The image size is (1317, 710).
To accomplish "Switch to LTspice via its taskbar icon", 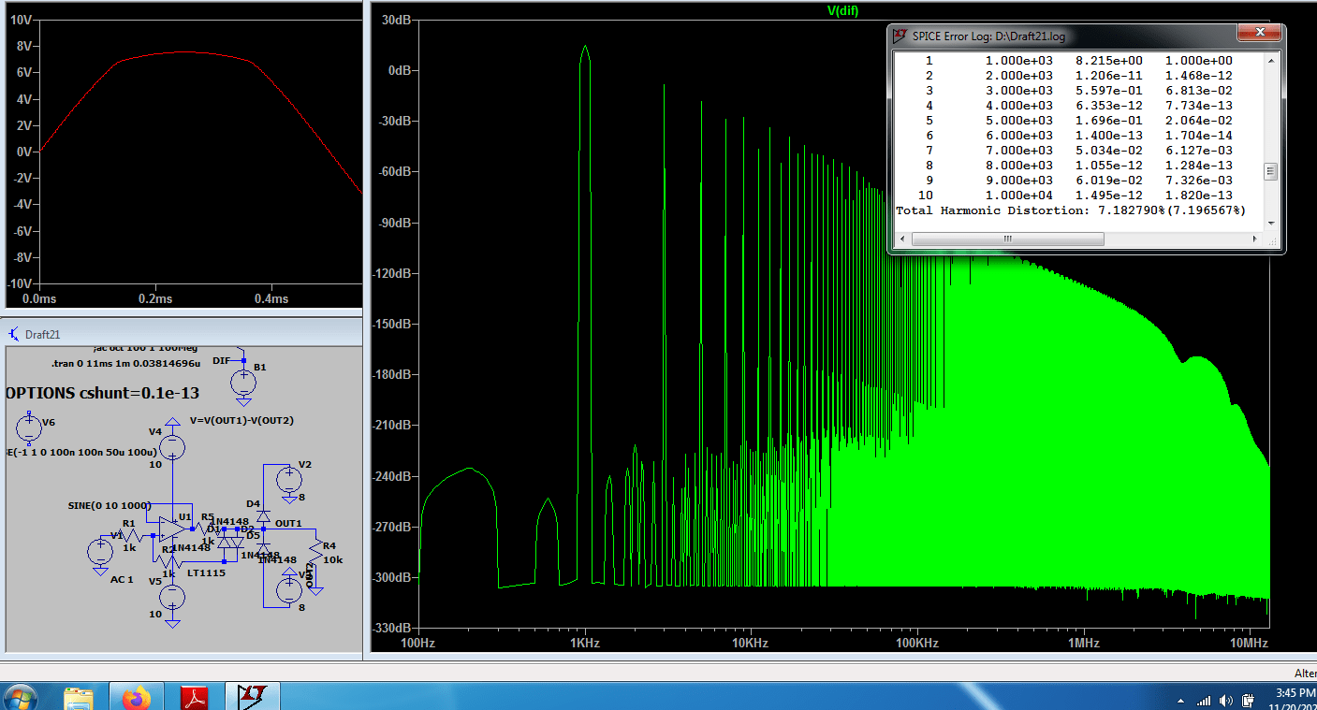I will pyautogui.click(x=253, y=697).
